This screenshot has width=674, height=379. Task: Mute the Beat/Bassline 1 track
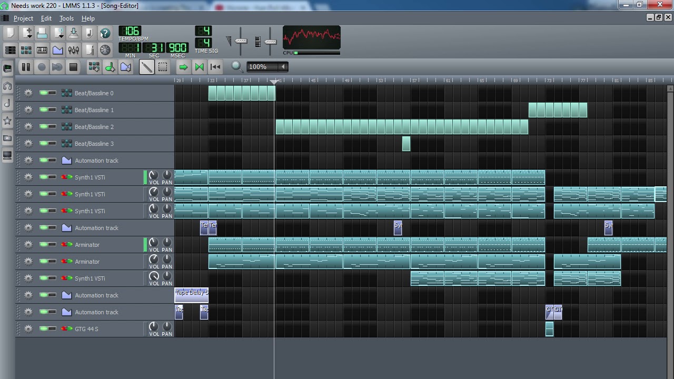pos(44,109)
